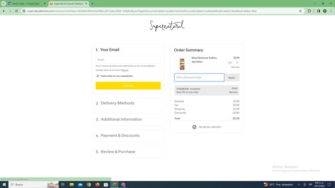This screenshot has height=188, width=335.
Task: Click the Supernatural logo
Action: [167, 26]
